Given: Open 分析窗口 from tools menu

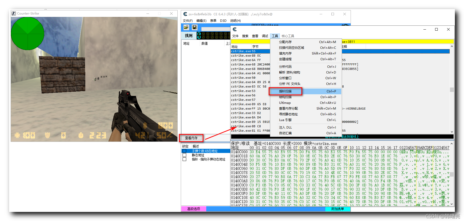Looking at the screenshot, I should (x=306, y=78).
